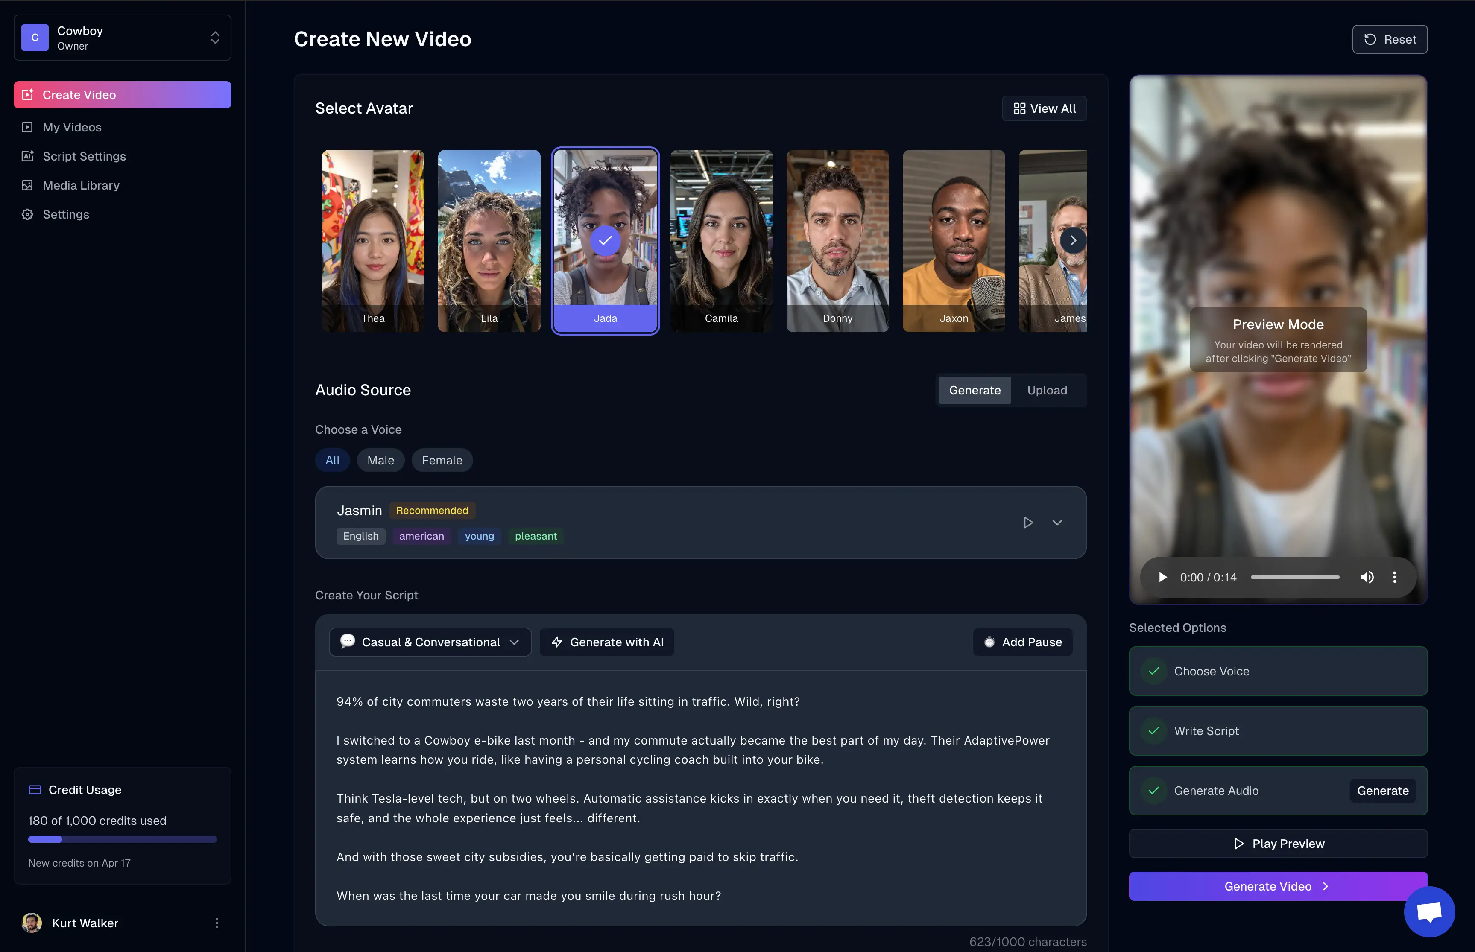
Task: Mute the preview video audio
Action: click(x=1367, y=577)
